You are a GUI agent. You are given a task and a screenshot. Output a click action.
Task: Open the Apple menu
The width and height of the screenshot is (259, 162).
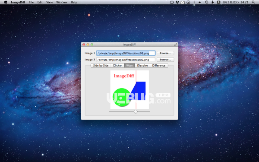pyautogui.click(x=6, y=2)
